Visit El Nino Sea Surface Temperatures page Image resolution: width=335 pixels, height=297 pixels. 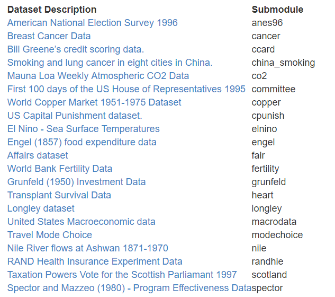[x=83, y=129]
